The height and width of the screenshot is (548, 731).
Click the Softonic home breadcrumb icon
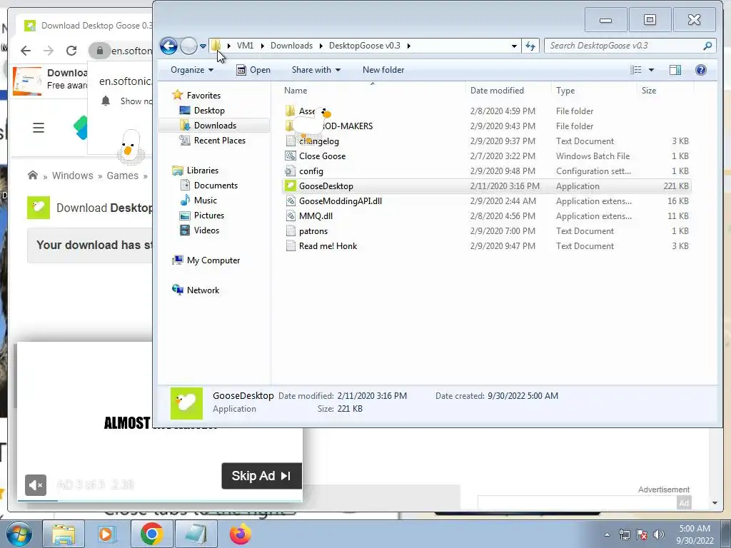click(x=33, y=176)
